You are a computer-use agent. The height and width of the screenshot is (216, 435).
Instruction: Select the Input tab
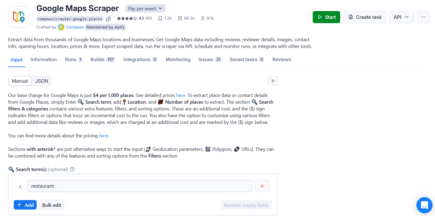[17, 60]
